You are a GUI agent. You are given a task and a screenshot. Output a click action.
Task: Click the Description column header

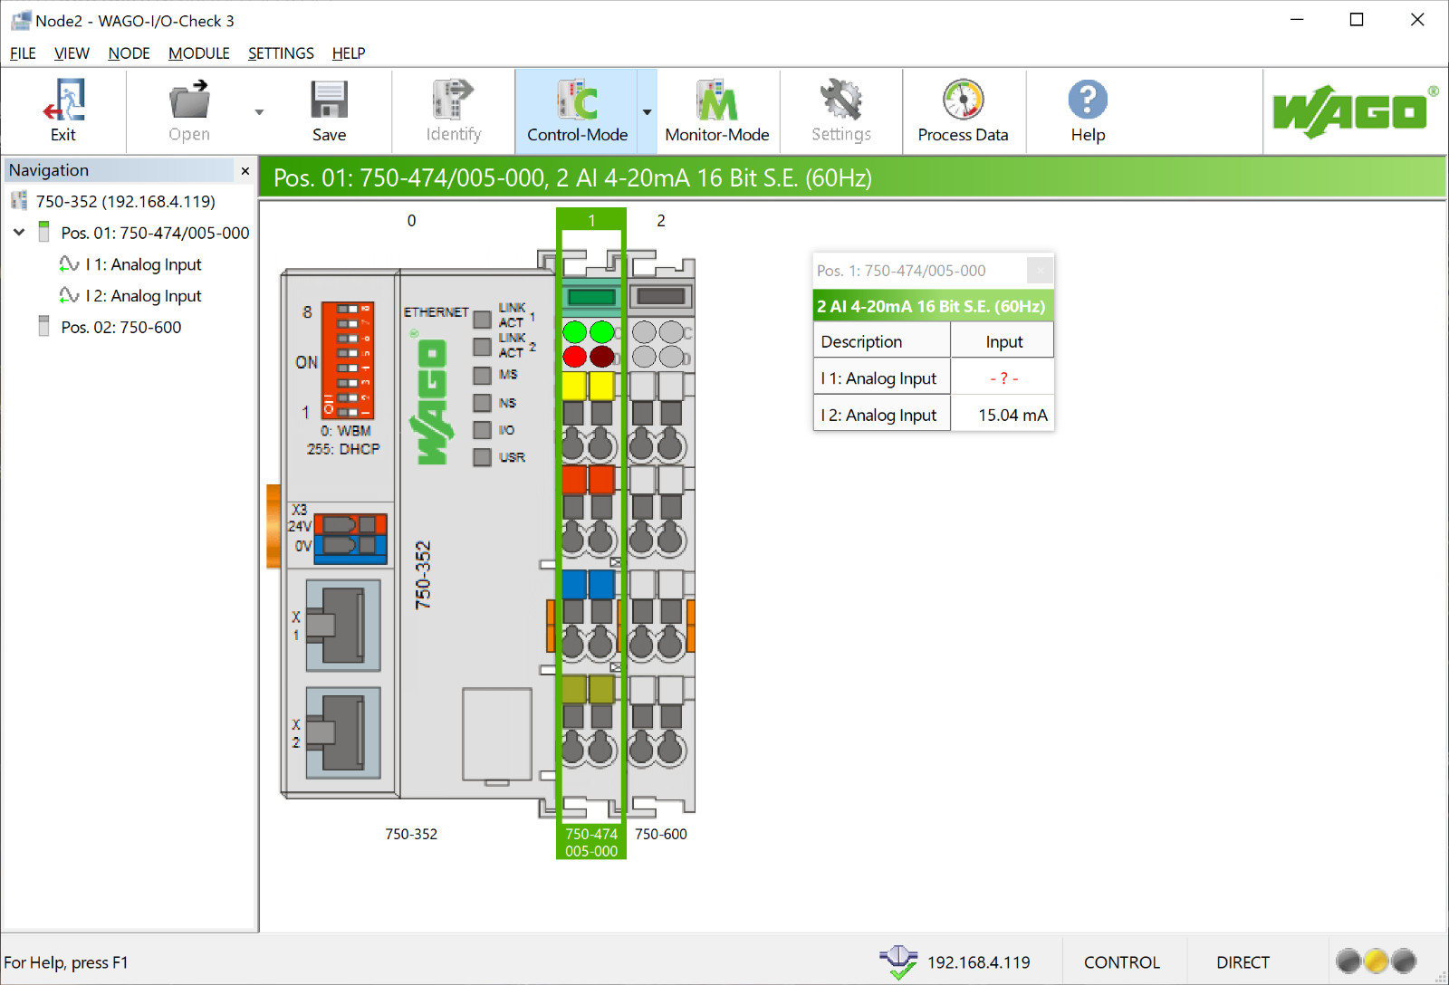(882, 341)
